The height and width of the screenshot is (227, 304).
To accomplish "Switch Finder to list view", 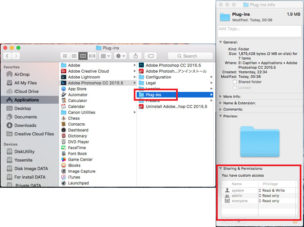I will coord(74,56).
